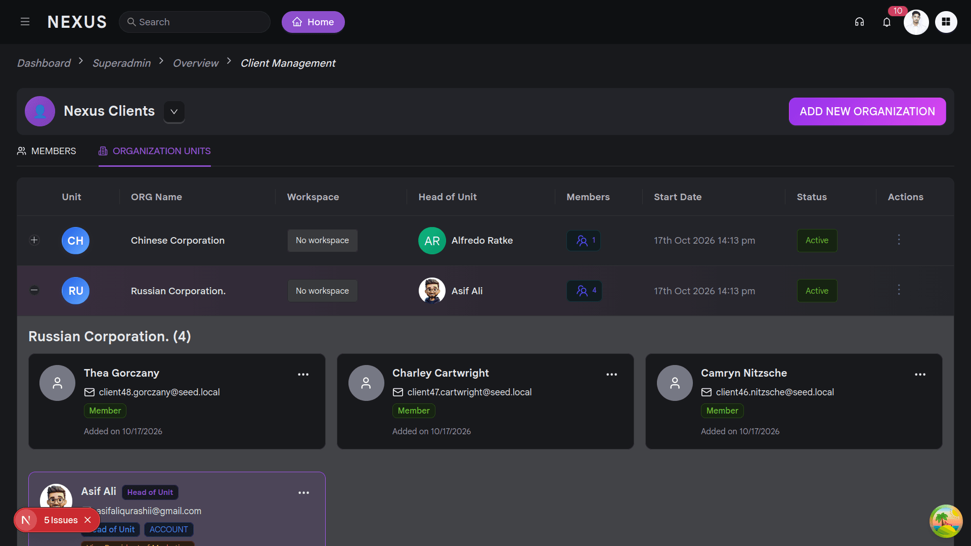Go to Overview breadcrumb

tap(196, 63)
